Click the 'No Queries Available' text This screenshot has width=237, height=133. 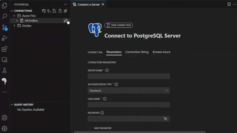(x=31, y=110)
